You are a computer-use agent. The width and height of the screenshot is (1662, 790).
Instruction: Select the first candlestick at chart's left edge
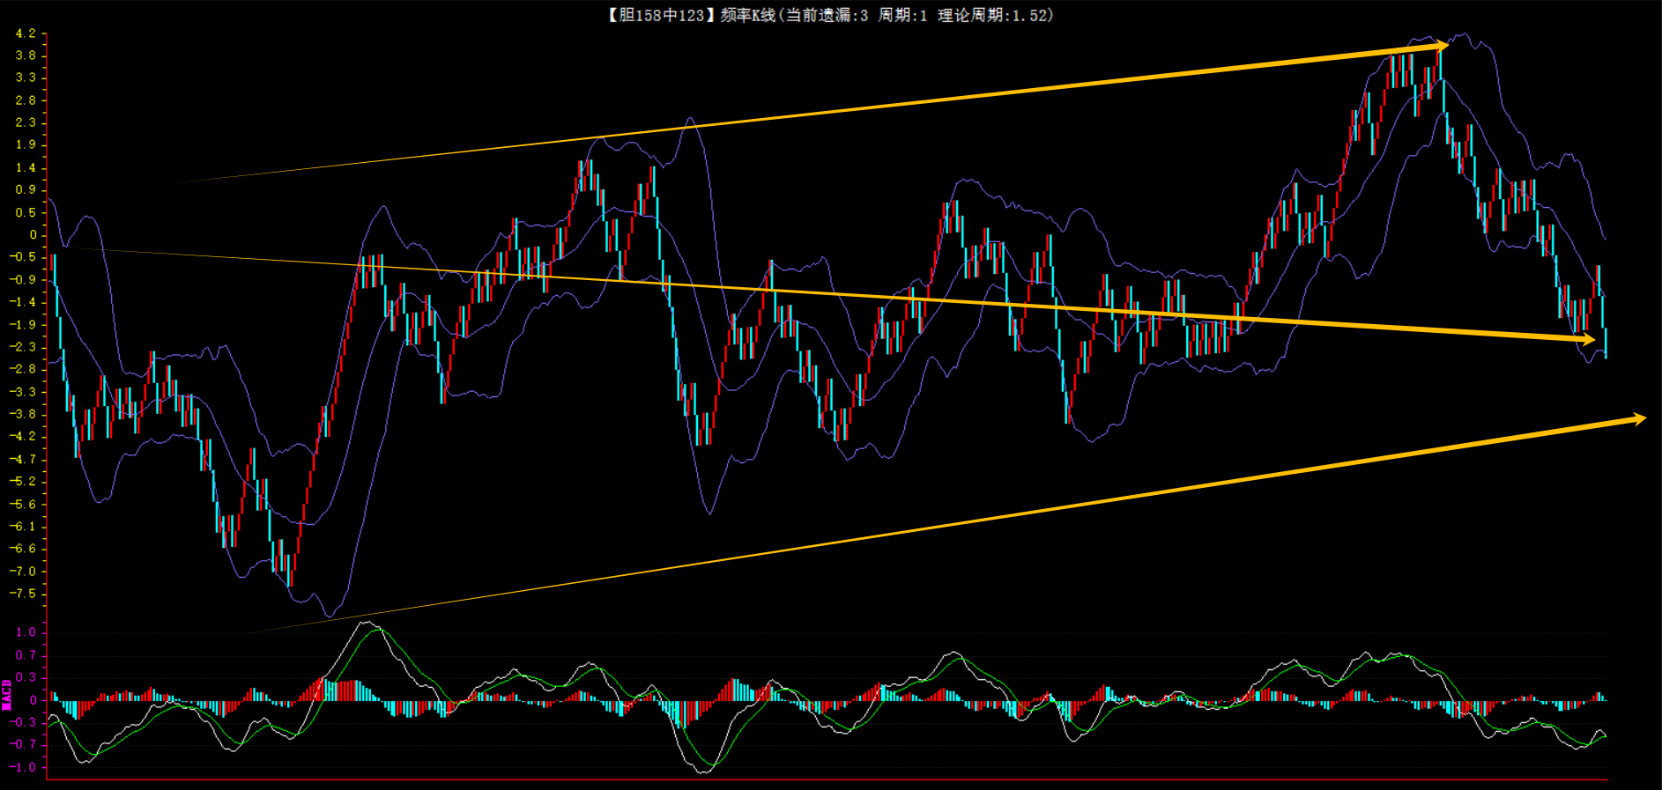coord(54,269)
